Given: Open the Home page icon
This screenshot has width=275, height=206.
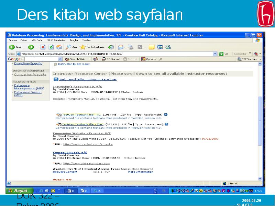Looking at the screenshot, I should click(x=59, y=47).
